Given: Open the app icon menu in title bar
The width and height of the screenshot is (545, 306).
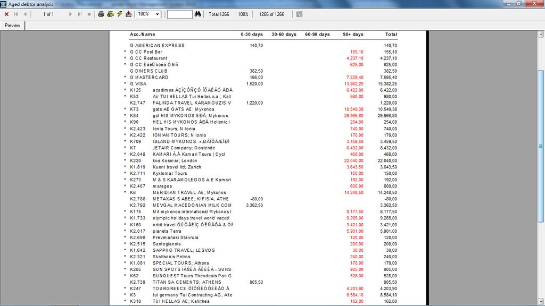Looking at the screenshot, I should [x=4, y=4].
